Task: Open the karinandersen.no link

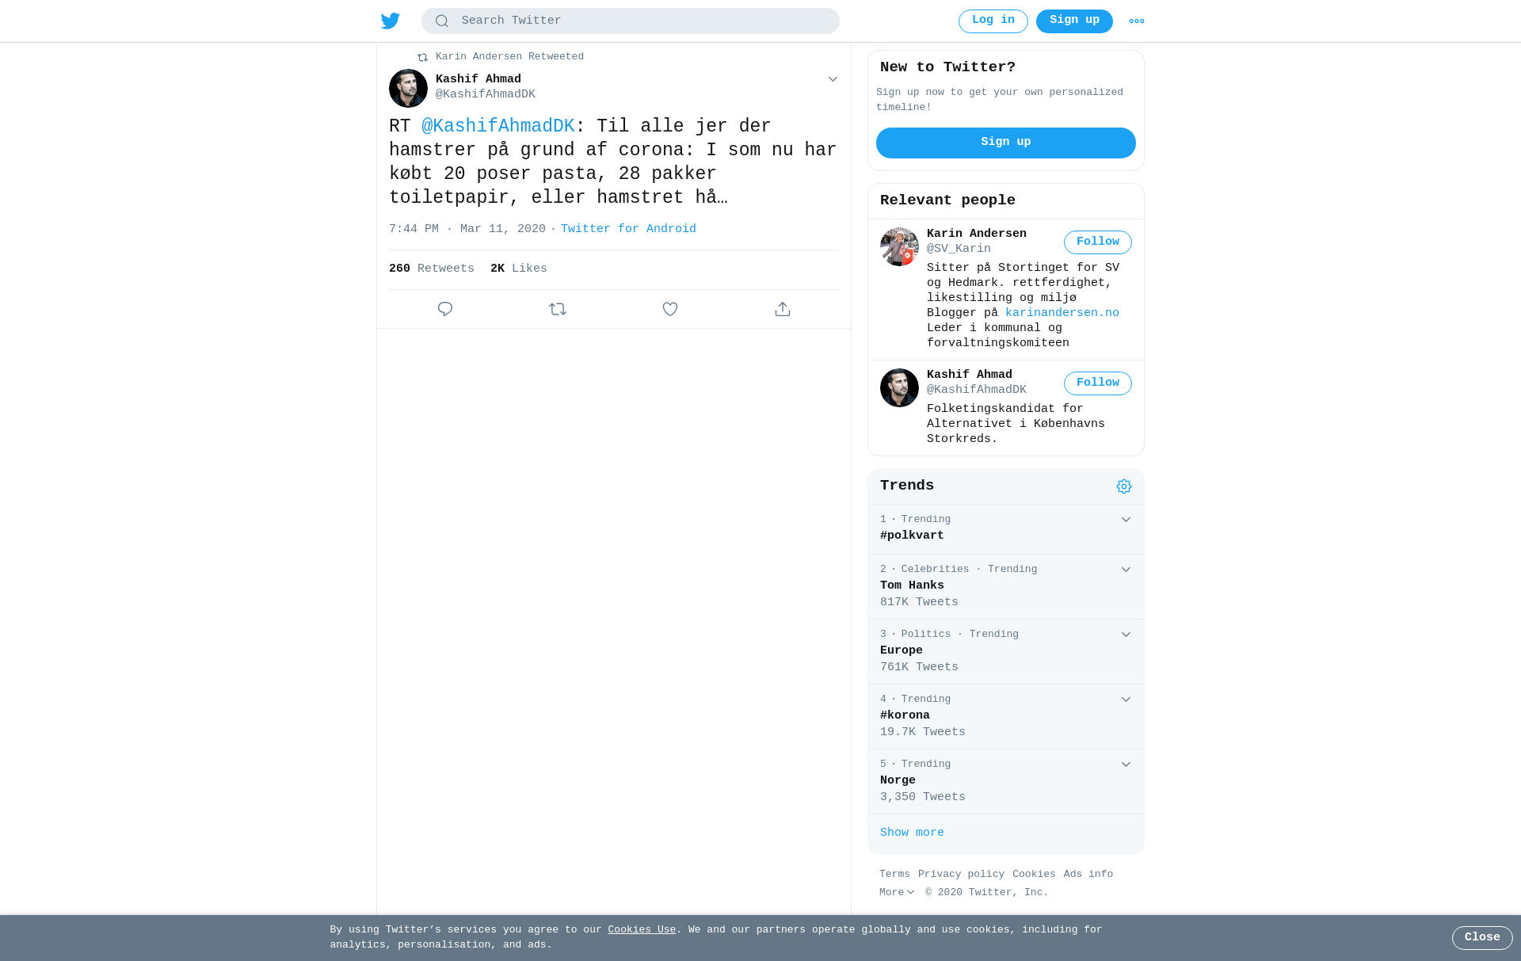Action: click(x=1062, y=313)
